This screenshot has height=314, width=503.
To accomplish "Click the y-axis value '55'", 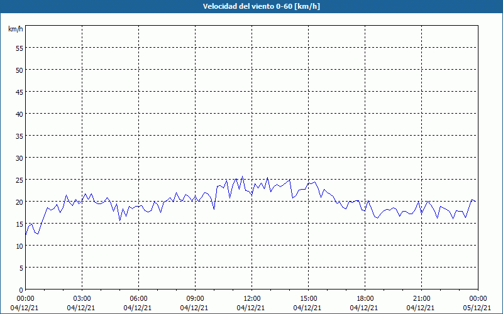I will (19, 48).
